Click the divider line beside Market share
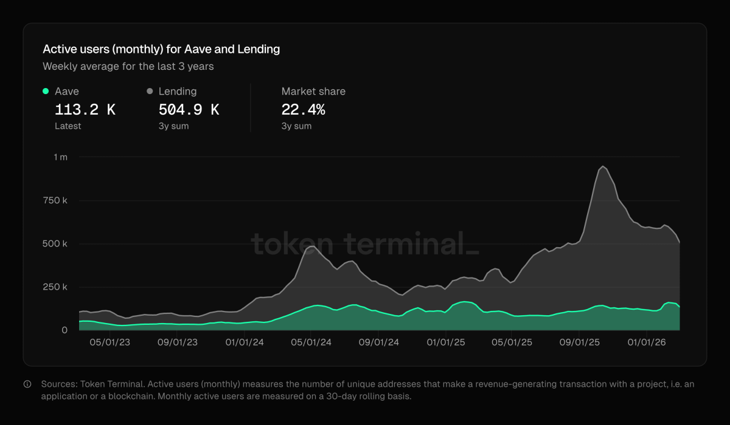The width and height of the screenshot is (730, 425). coord(251,107)
